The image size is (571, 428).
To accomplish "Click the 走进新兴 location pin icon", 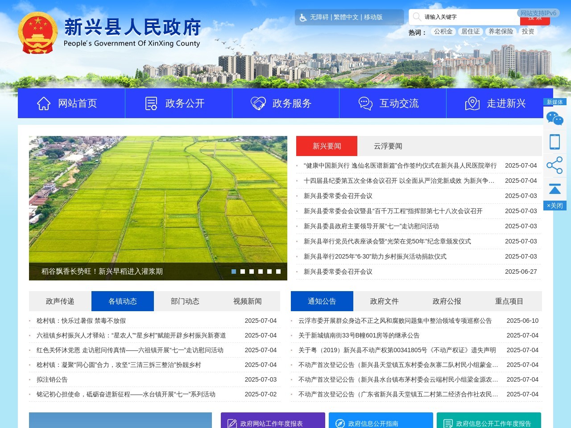I will click(472, 103).
